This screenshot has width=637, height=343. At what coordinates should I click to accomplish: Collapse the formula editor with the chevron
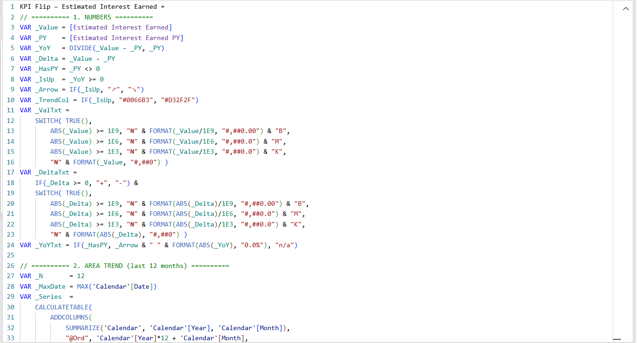pyautogui.click(x=626, y=9)
